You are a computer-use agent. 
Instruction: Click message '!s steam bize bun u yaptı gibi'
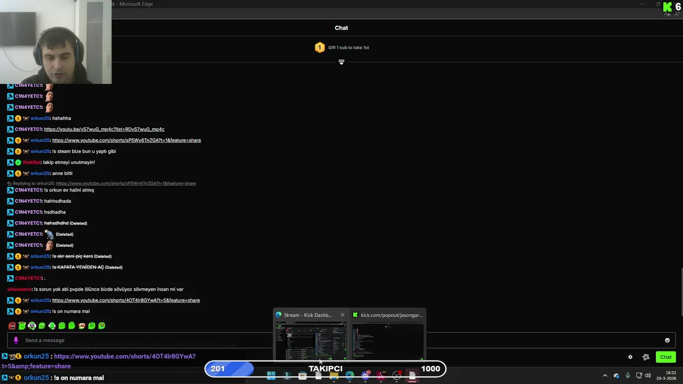click(84, 151)
